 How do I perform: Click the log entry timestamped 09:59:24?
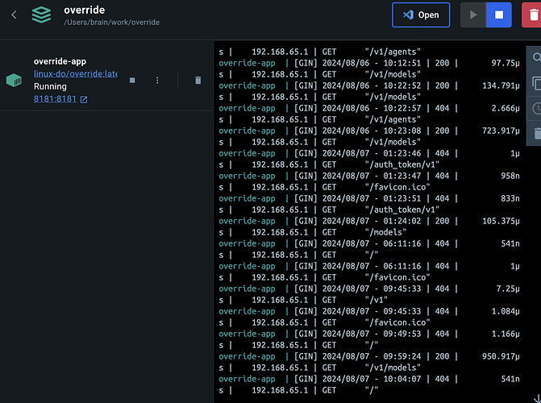(369, 356)
